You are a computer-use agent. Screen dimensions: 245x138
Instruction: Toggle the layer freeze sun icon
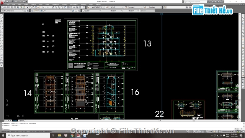[37, 11]
